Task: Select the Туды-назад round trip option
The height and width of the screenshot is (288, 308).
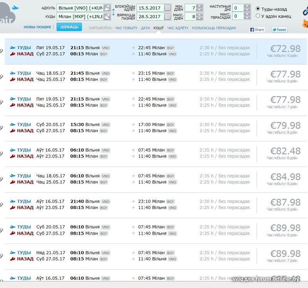Action: click(258, 9)
